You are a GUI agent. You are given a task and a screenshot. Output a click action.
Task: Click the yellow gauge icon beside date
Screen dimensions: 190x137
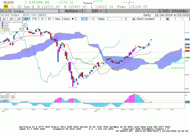pos(6,6)
